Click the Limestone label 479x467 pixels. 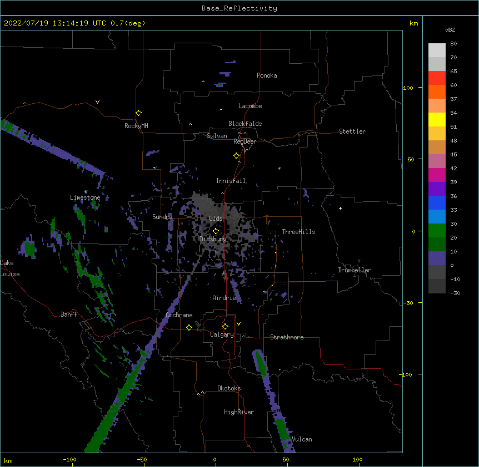click(85, 197)
